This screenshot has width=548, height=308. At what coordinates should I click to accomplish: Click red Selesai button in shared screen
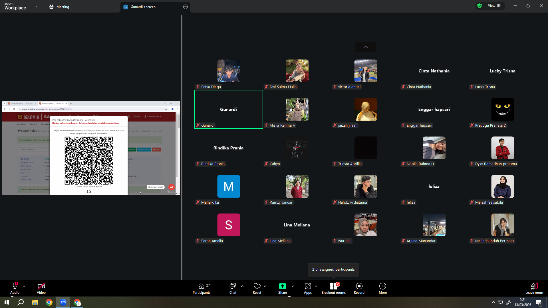point(156,149)
